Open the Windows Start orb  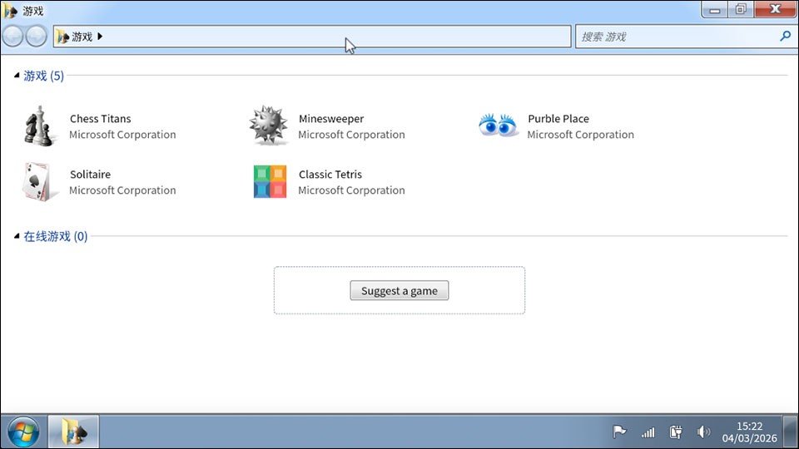(23, 432)
